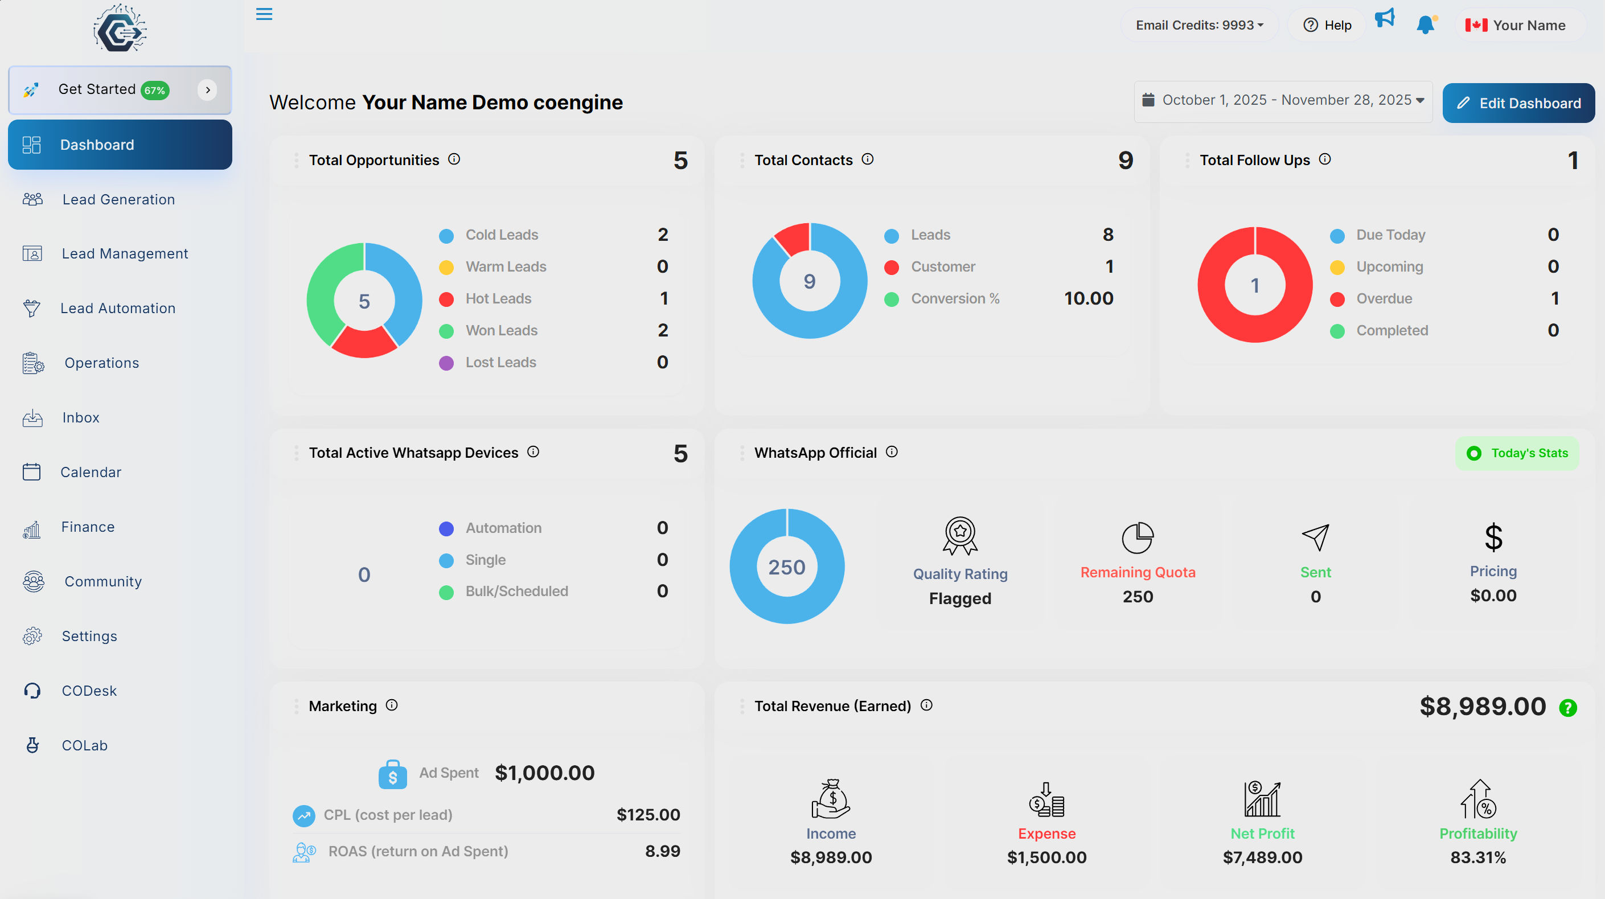View the Total Opportunities info tooltip

pos(454,159)
